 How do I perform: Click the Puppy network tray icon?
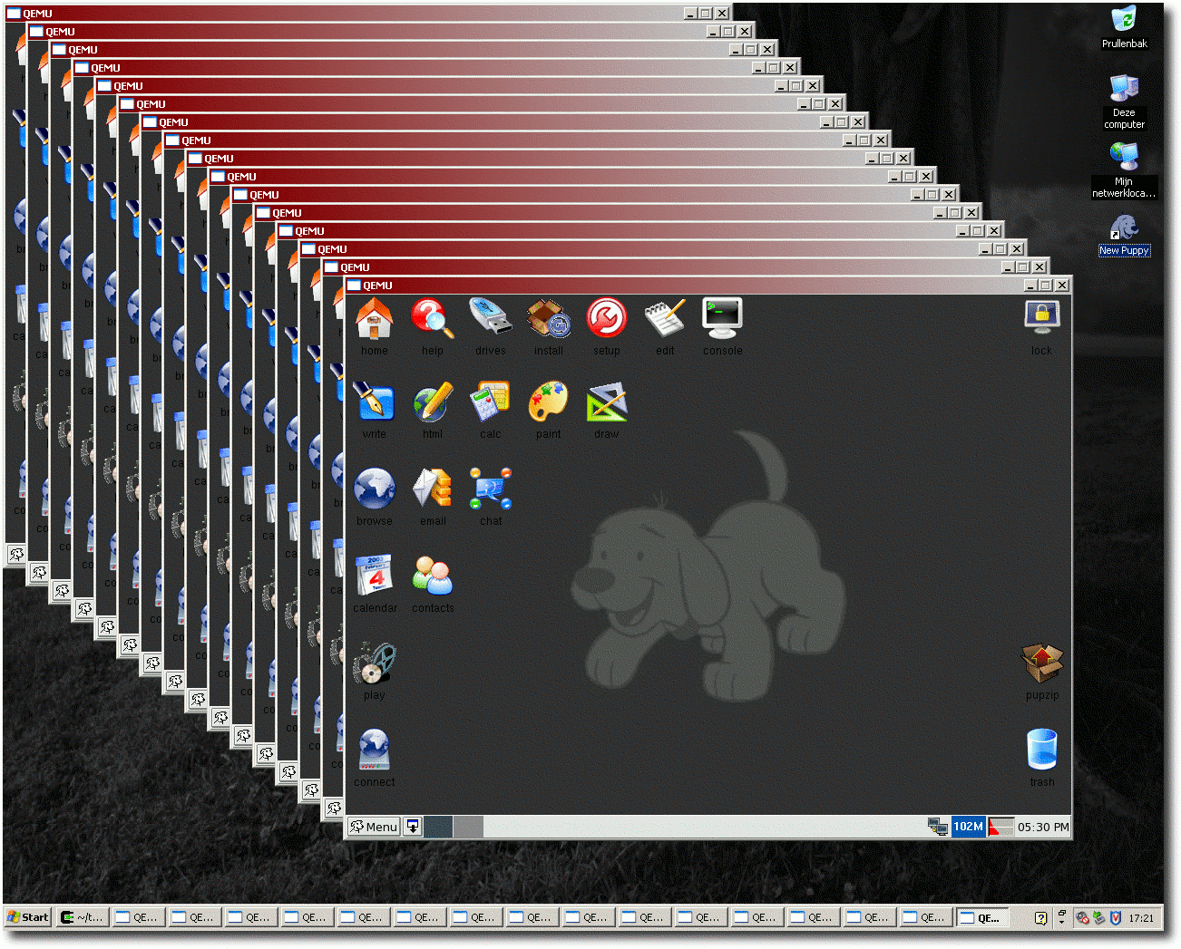[938, 827]
